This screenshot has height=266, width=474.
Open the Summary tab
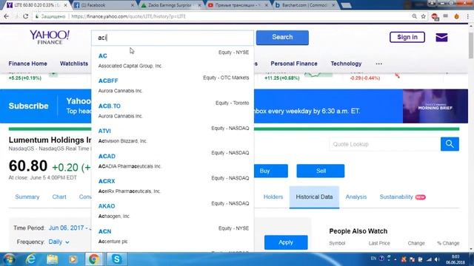27,197
